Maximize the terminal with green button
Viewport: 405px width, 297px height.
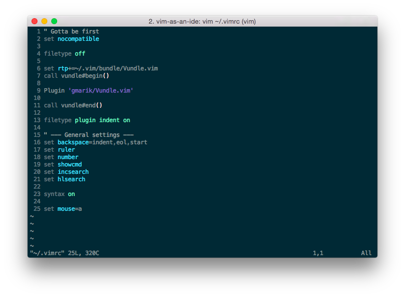(x=54, y=21)
